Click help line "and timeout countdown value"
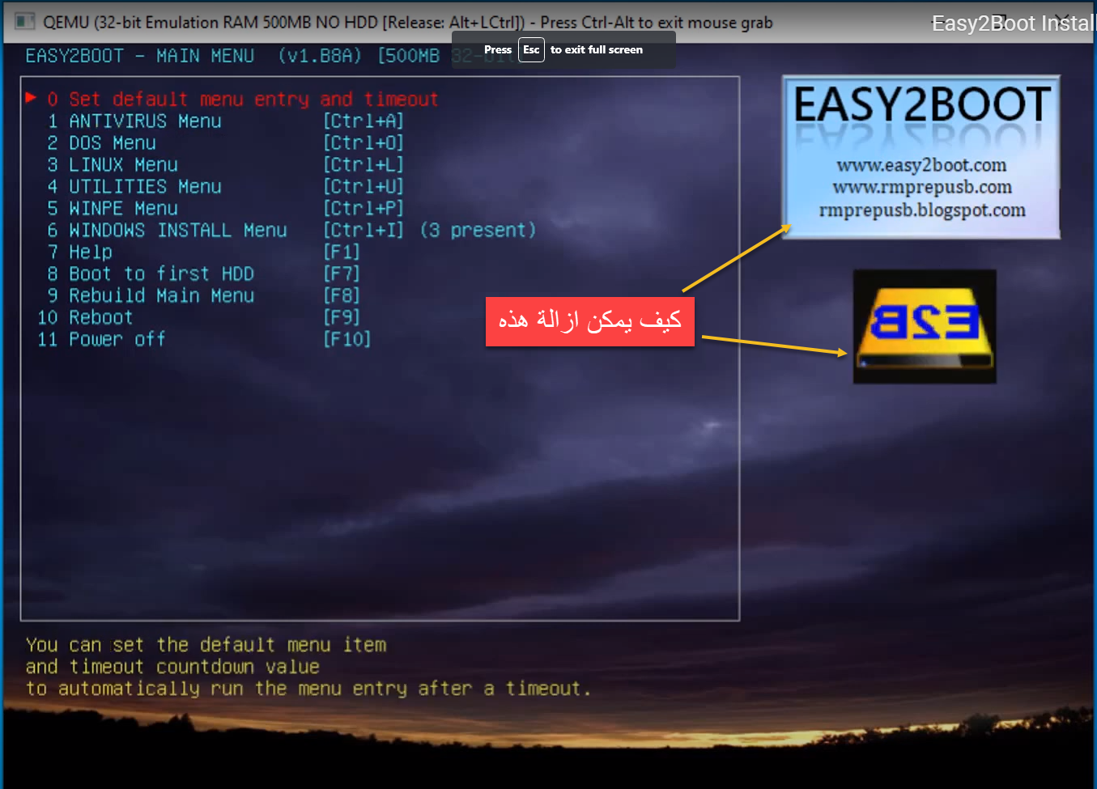The width and height of the screenshot is (1097, 789). [172, 667]
